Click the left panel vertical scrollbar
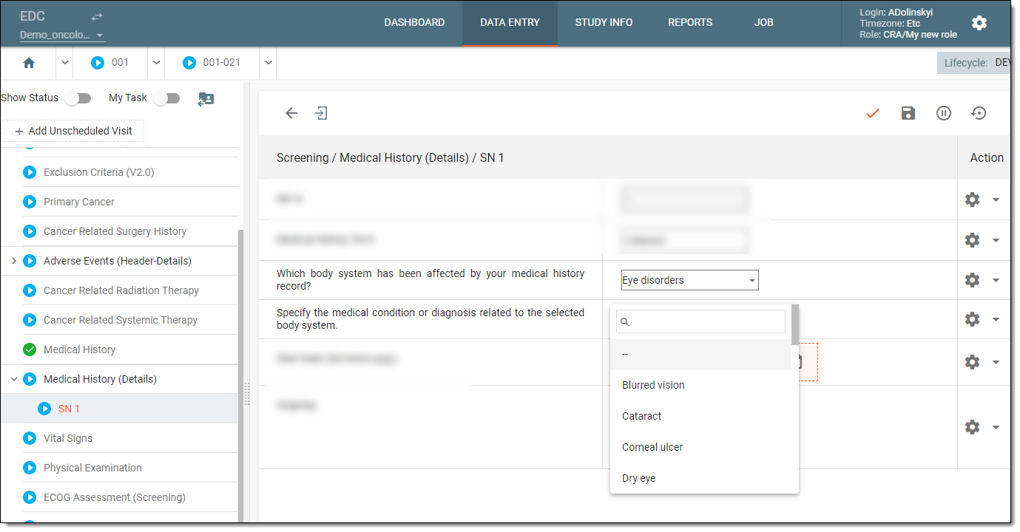Viewport: 1020px width, 532px height. pos(241,376)
